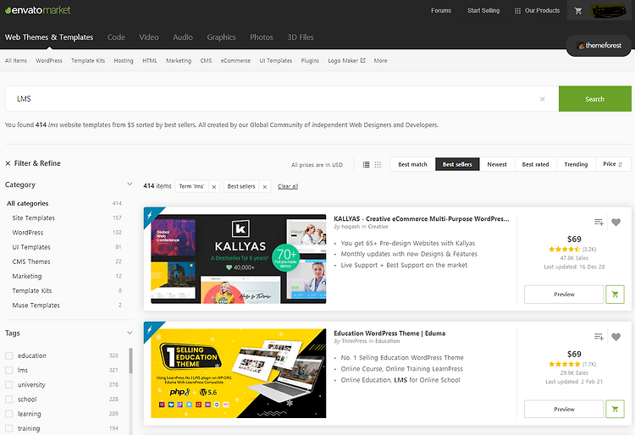Screen dimensions: 635x435
Task: Click the Clear all filters link
Action: [x=288, y=186]
